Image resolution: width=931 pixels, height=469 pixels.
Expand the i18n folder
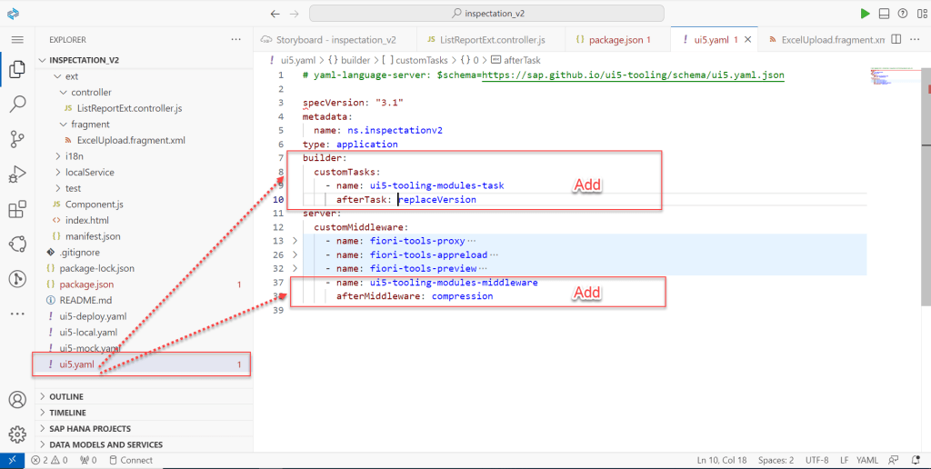80,155
